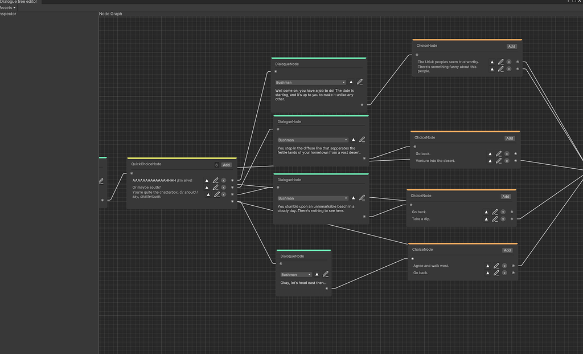Expand Bushman dropdown in 'Okay, let's head east' node
The image size is (583, 354).
pos(296,274)
